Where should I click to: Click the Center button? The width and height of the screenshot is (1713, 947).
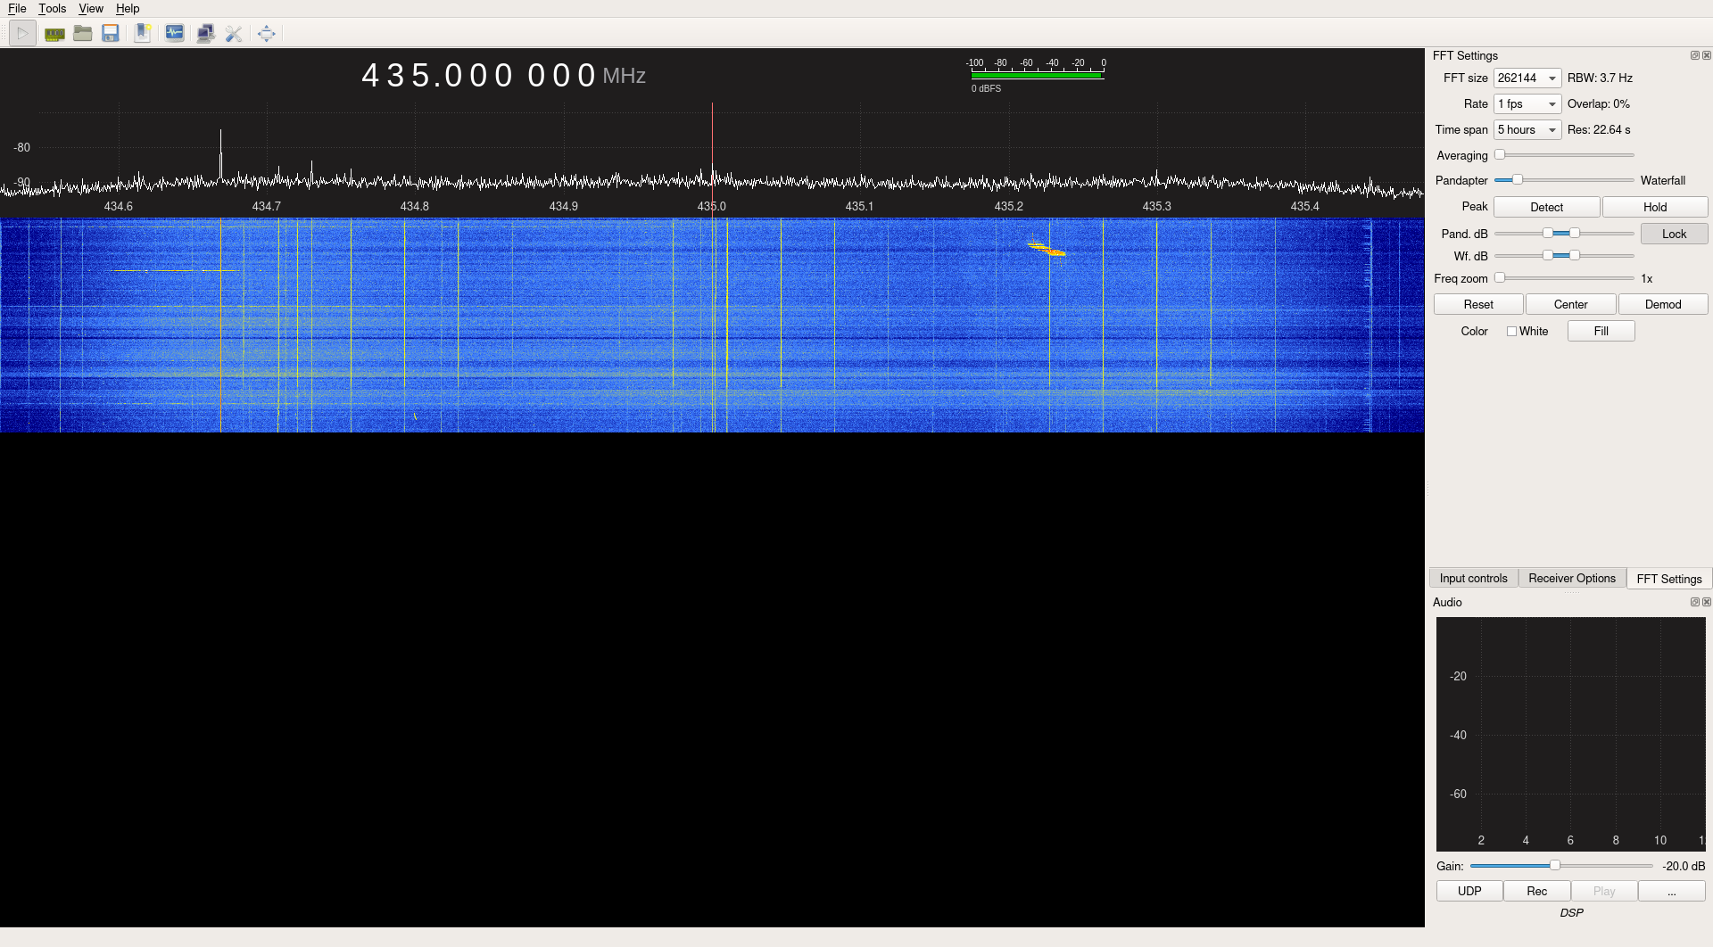pyautogui.click(x=1570, y=304)
